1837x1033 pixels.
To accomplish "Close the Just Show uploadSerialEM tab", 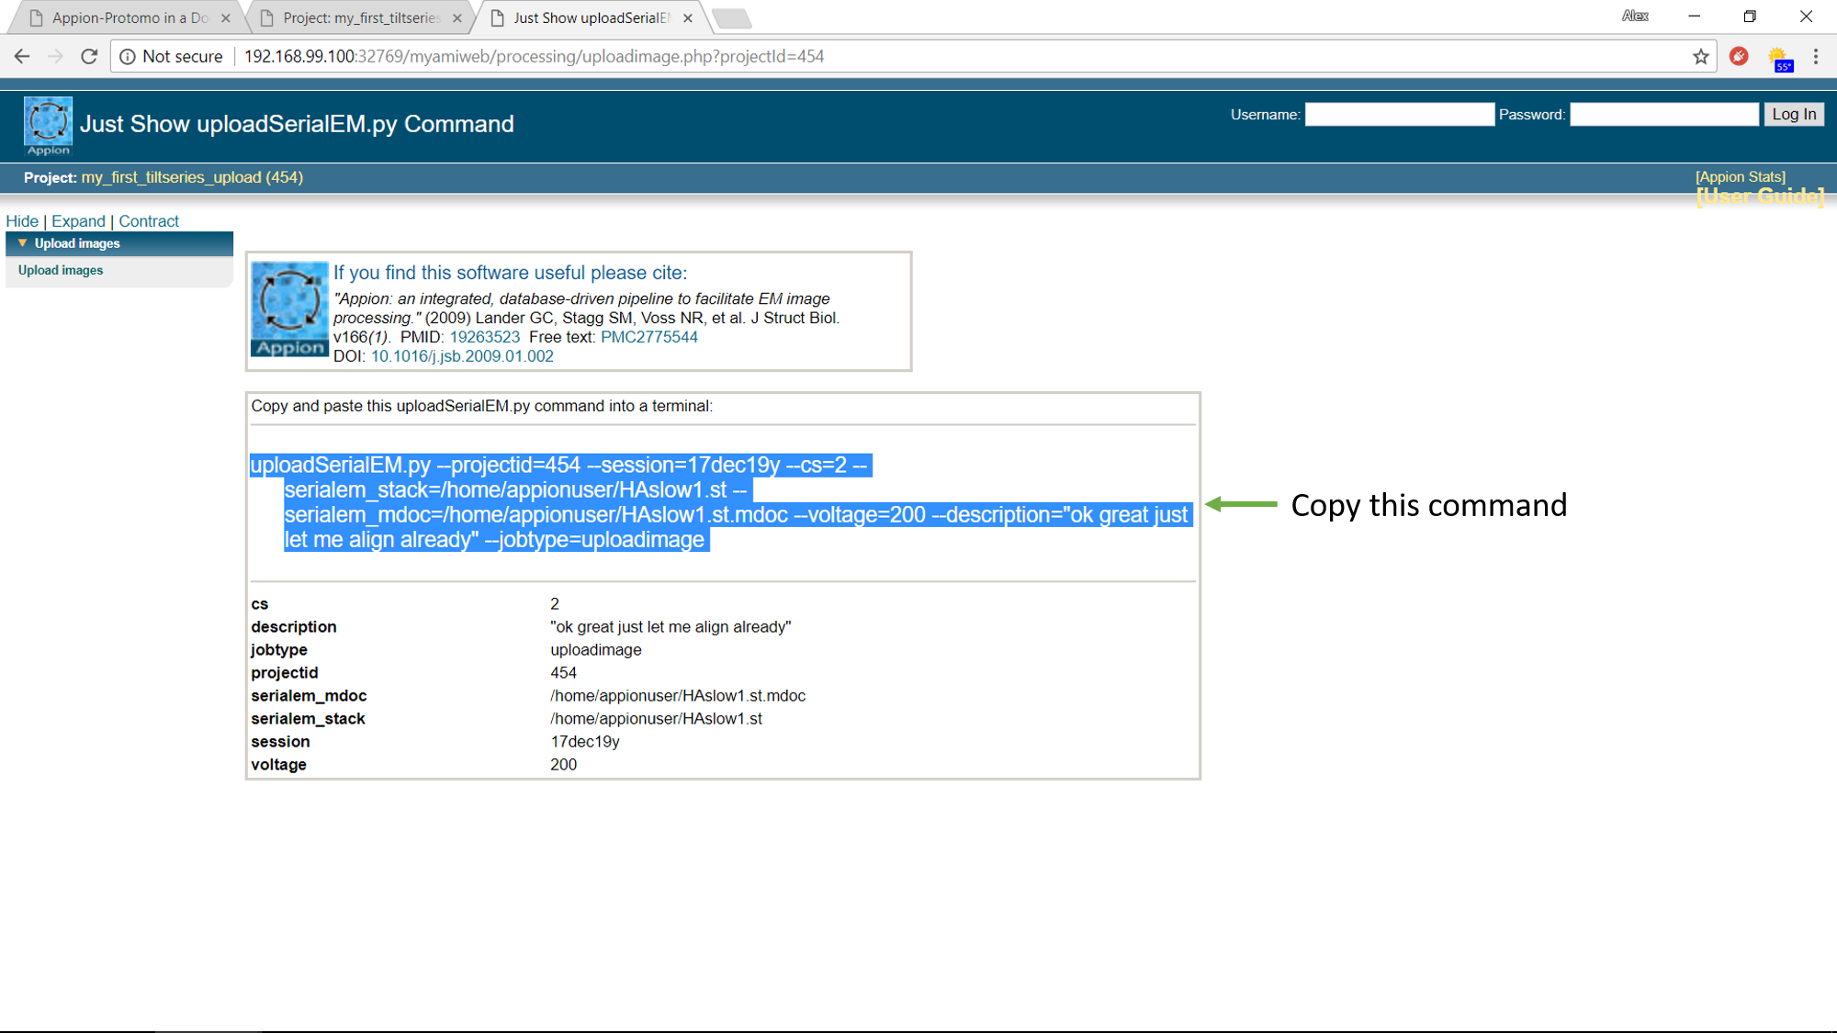I will coord(688,17).
